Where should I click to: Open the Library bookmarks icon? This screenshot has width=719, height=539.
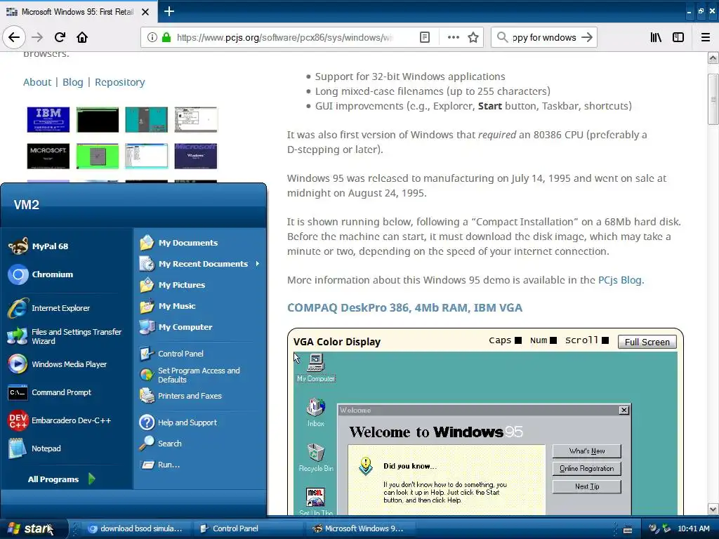[x=656, y=37]
